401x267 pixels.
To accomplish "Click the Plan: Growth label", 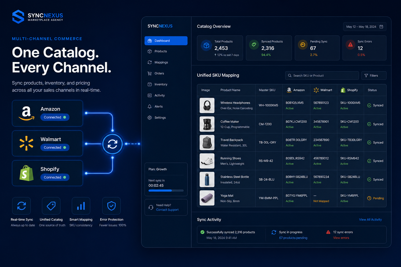I will tap(157, 169).
